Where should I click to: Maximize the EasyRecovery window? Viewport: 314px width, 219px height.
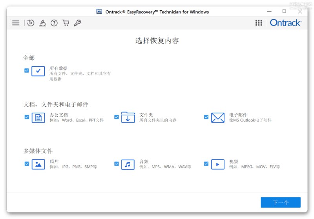[284, 11]
